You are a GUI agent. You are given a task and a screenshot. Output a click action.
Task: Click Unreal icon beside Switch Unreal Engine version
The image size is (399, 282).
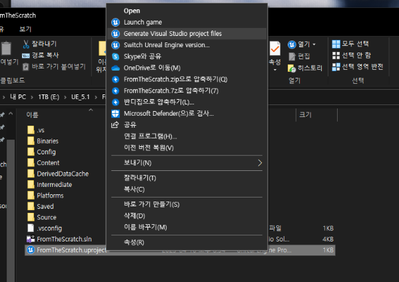[x=115, y=45]
